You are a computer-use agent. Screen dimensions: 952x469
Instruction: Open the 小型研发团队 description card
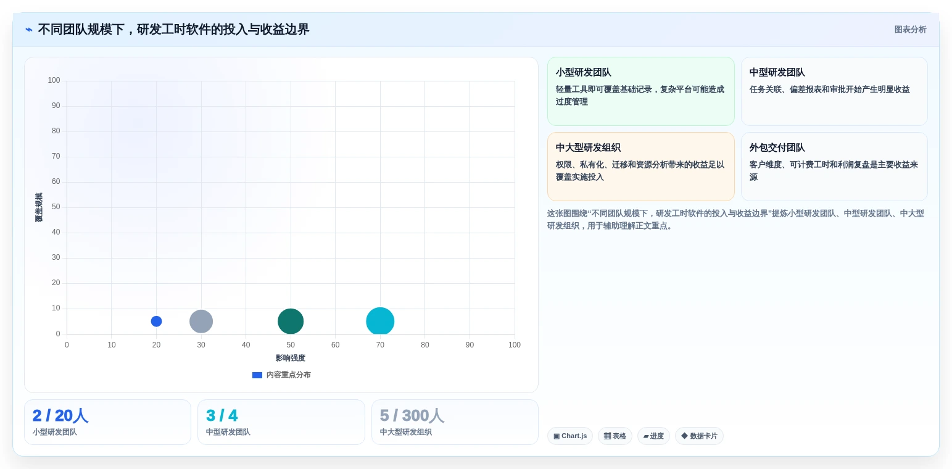click(x=640, y=91)
